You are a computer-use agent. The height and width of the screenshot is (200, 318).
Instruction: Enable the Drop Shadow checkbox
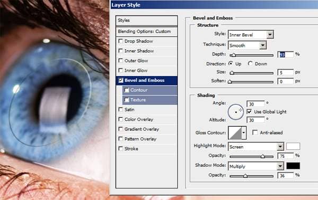[x=121, y=41]
